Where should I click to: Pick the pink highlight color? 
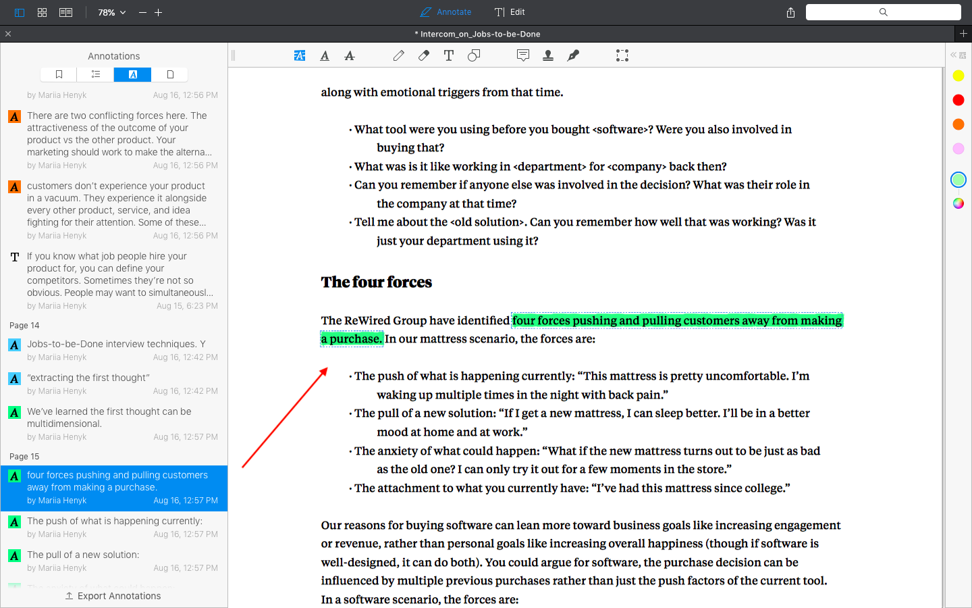[959, 149]
